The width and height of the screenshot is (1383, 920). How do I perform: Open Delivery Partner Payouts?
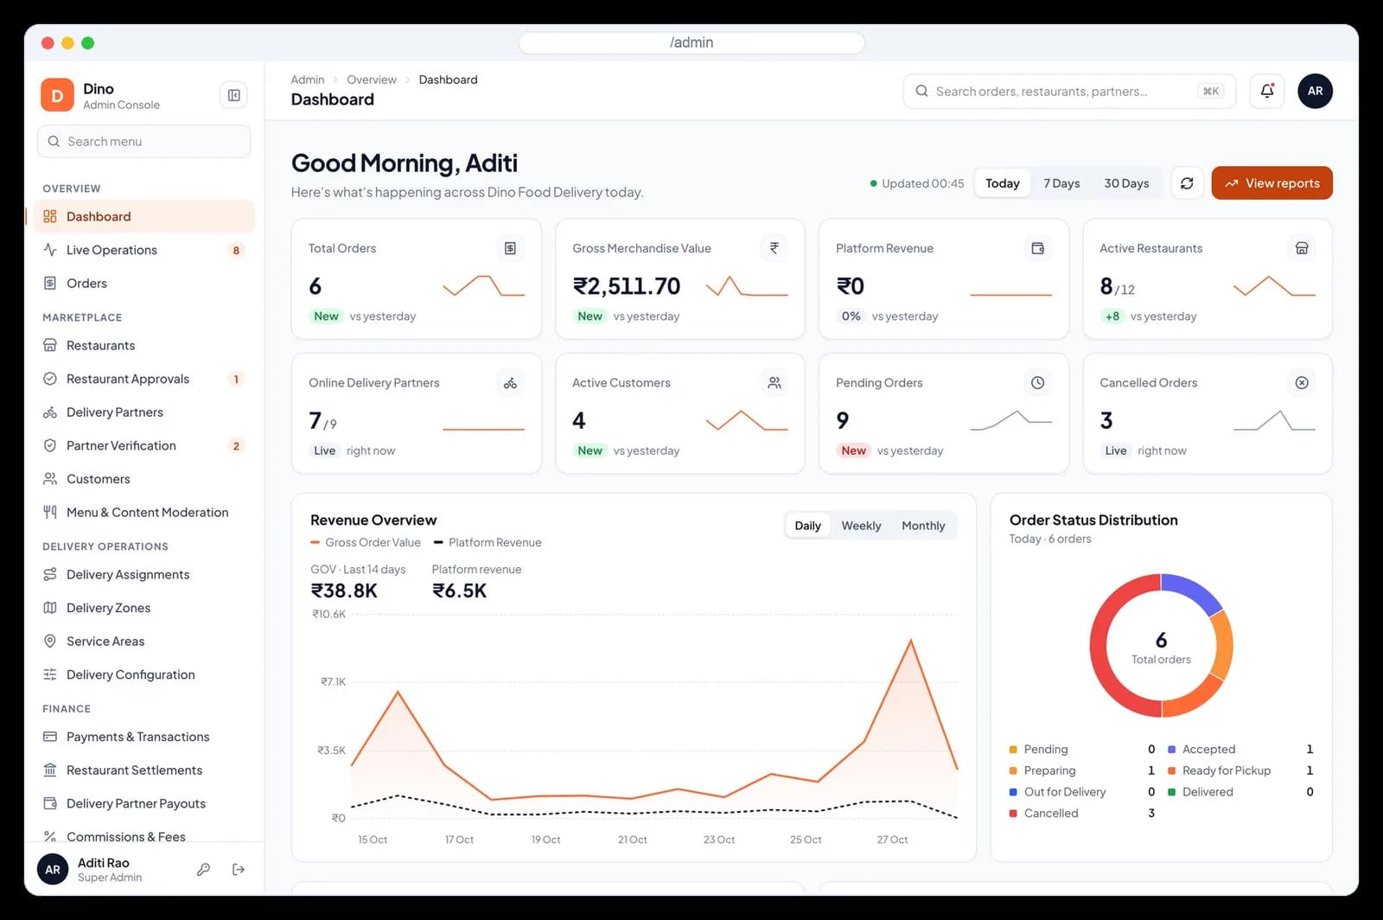[x=143, y=804]
